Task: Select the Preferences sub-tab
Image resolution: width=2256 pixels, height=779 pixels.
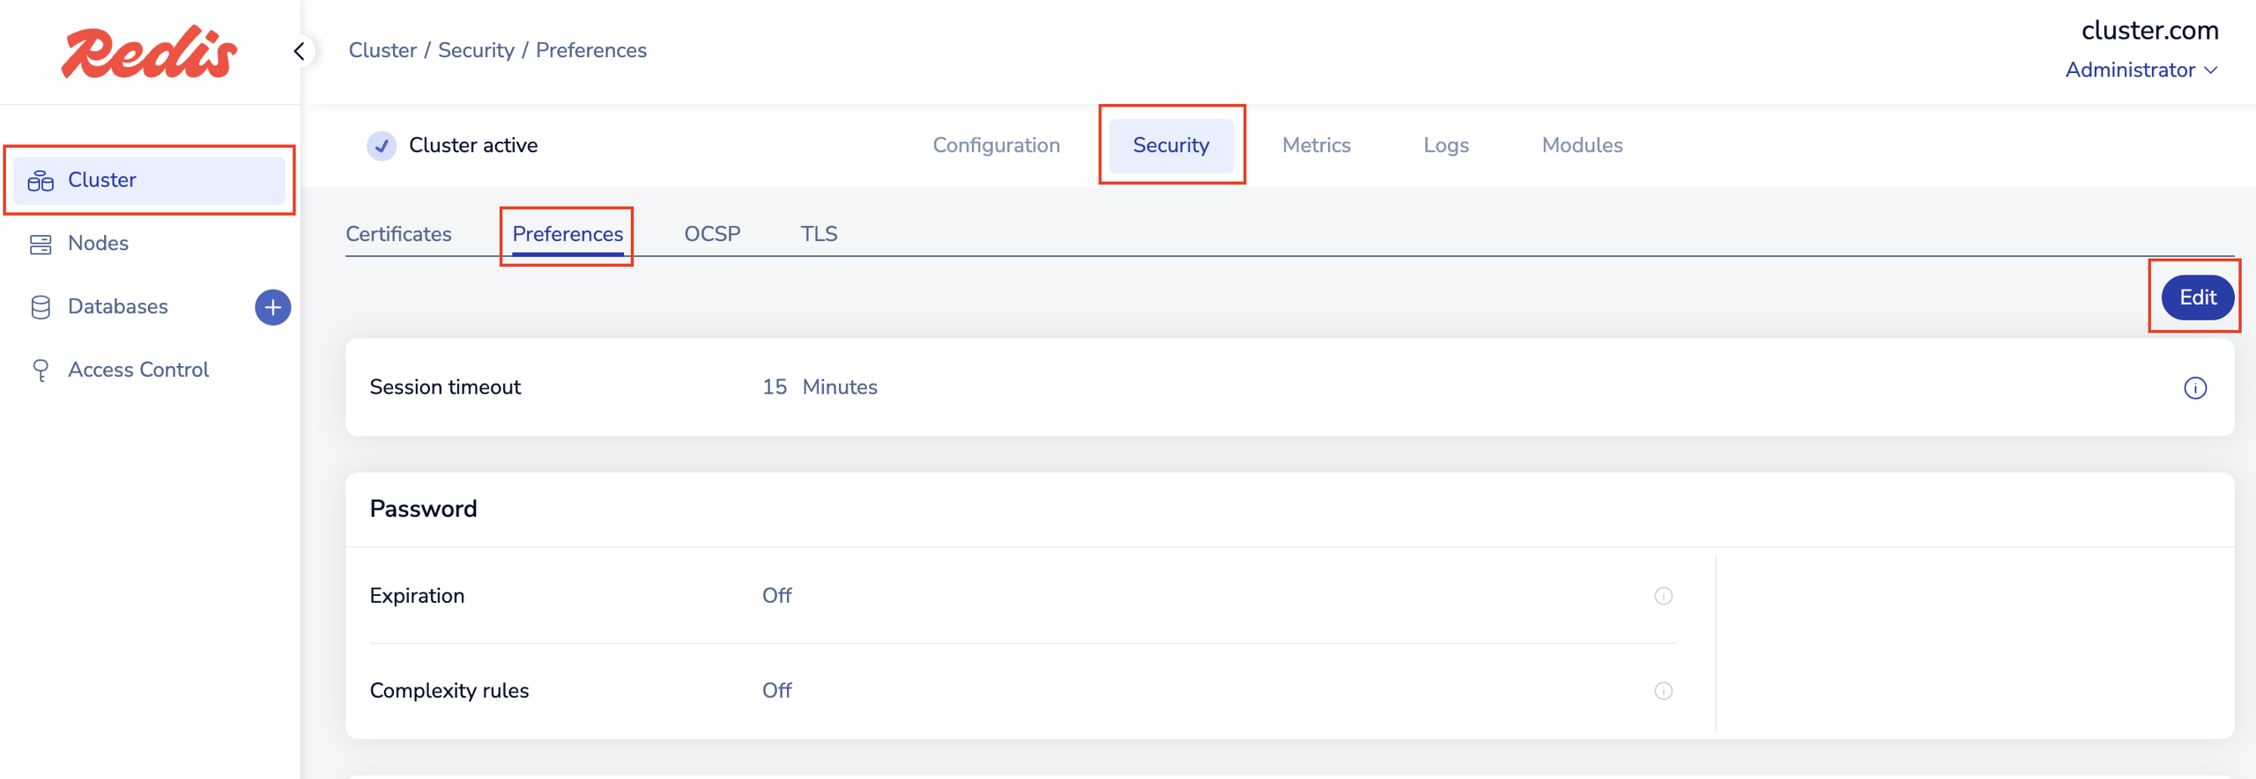Action: 568,234
